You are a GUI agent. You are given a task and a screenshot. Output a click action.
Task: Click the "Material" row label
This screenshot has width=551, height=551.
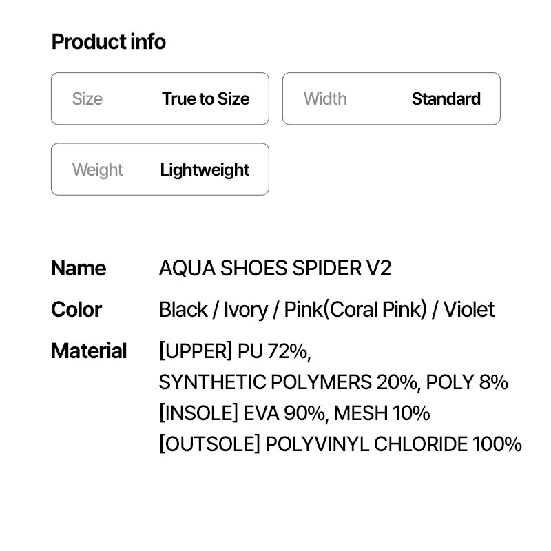(x=89, y=351)
